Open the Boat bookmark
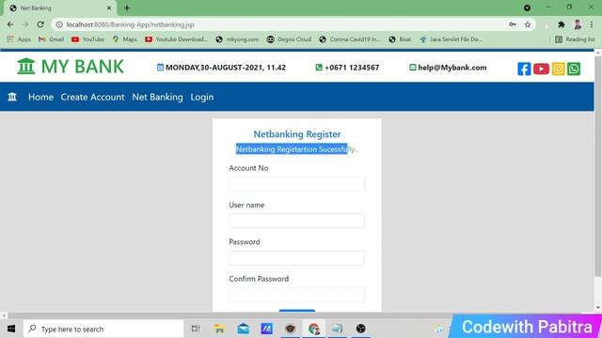 point(400,39)
